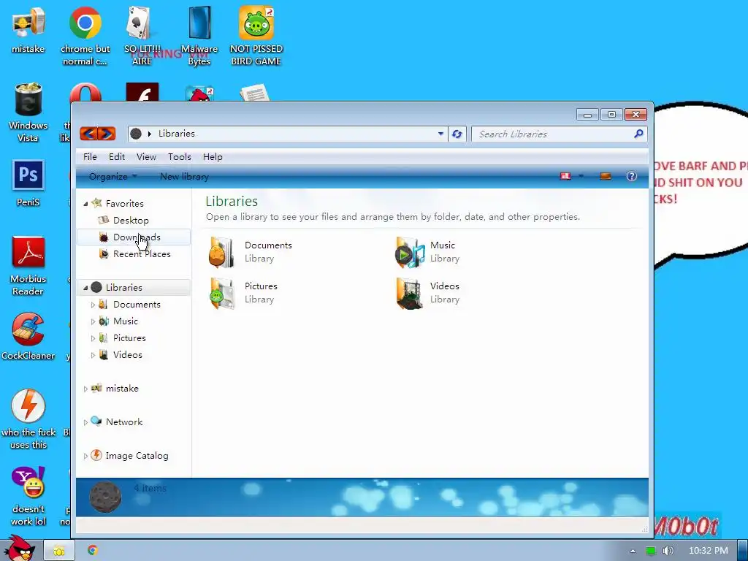Click the 'SO LIT!!! AIRE' solitaire desktop icon
This screenshot has height=561, width=748.
point(142,35)
